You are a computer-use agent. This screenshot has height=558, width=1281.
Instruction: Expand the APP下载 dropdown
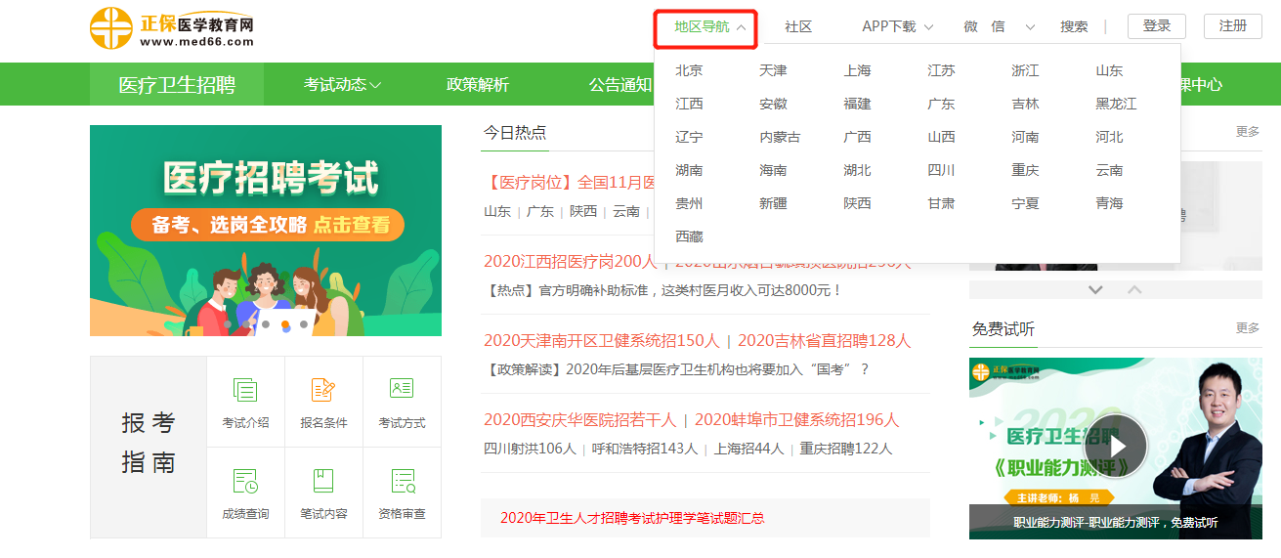[897, 27]
